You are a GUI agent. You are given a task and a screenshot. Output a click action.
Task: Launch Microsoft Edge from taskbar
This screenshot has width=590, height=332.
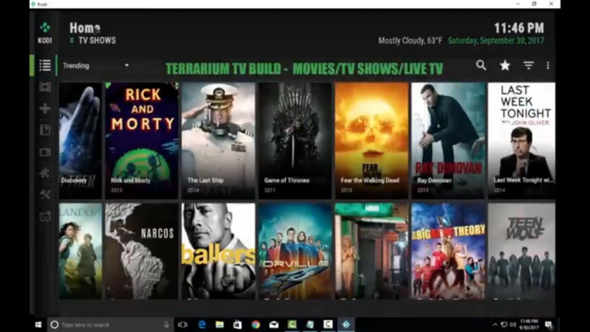click(201, 325)
